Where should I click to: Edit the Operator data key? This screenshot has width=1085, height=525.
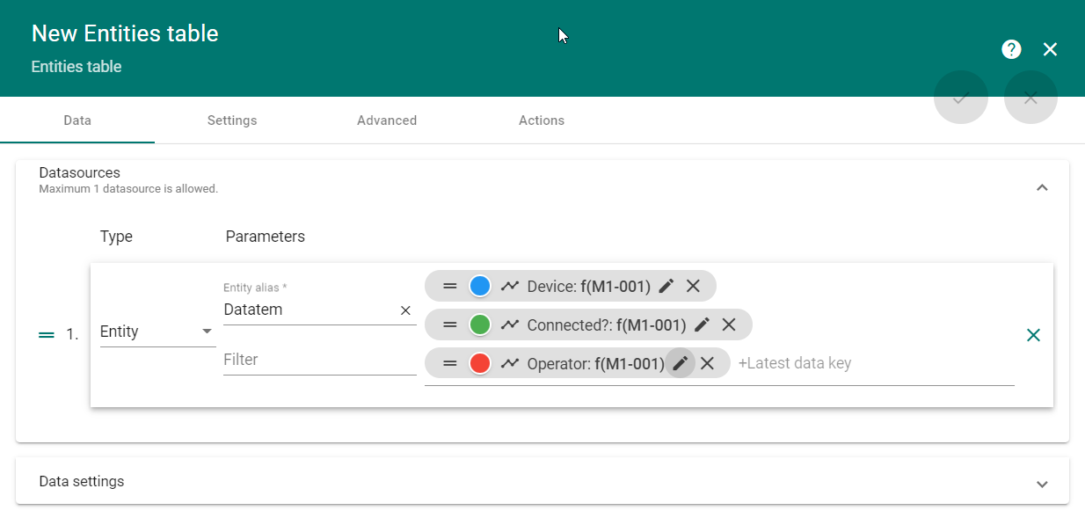click(x=680, y=362)
